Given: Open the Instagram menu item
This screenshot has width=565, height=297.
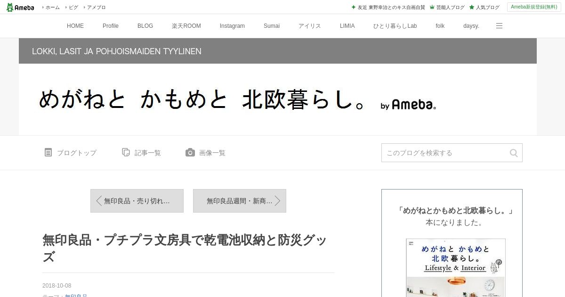Looking at the screenshot, I should 232,26.
